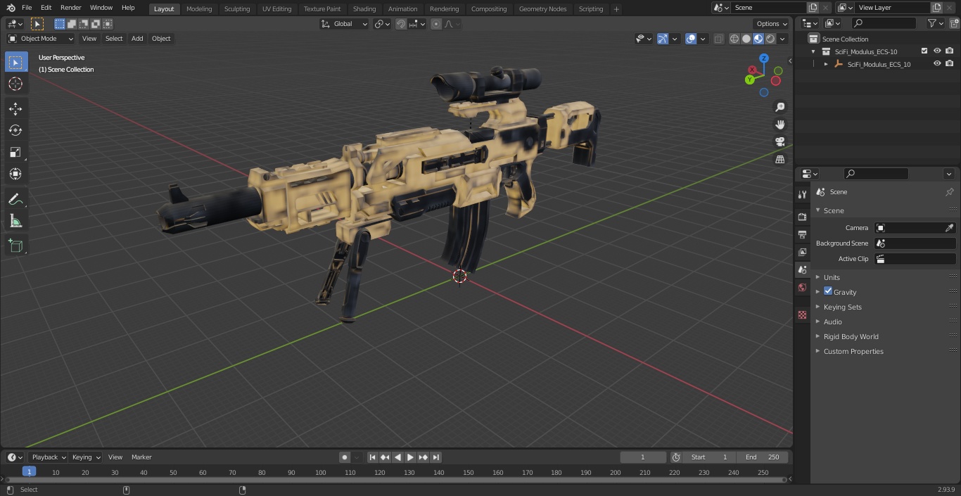Toggle camera view icon
Image resolution: width=961 pixels, height=496 pixels.
[x=779, y=142]
